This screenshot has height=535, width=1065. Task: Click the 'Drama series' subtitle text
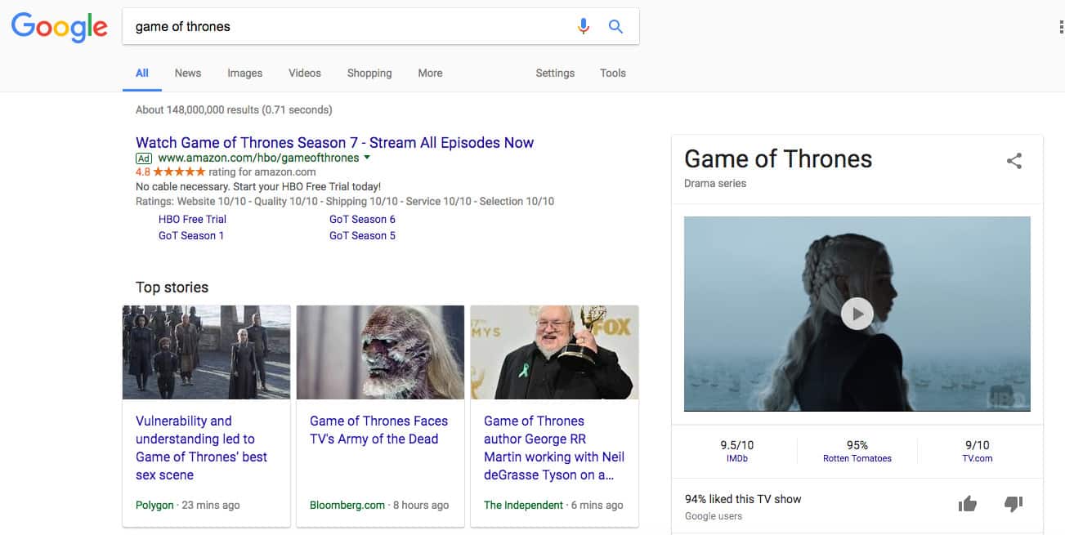[x=715, y=184]
